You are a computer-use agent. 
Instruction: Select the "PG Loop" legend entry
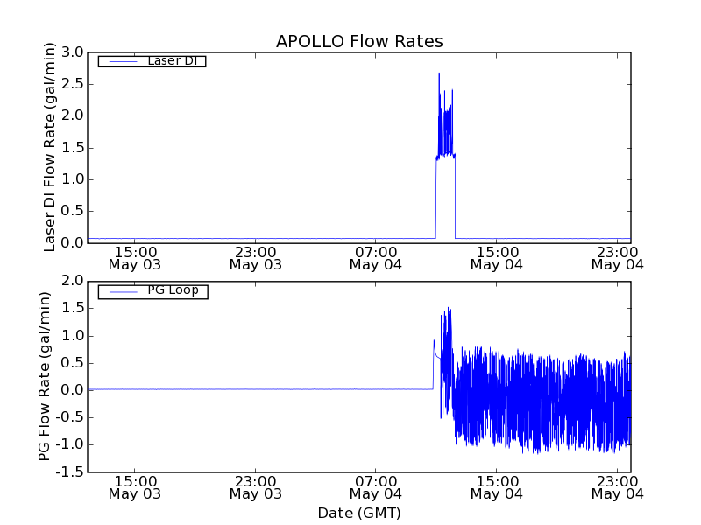click(x=152, y=291)
